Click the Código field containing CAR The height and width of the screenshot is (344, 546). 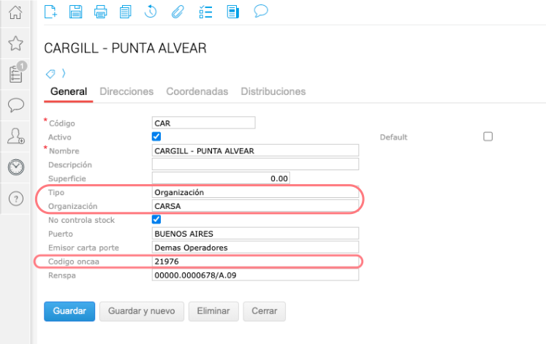click(203, 123)
